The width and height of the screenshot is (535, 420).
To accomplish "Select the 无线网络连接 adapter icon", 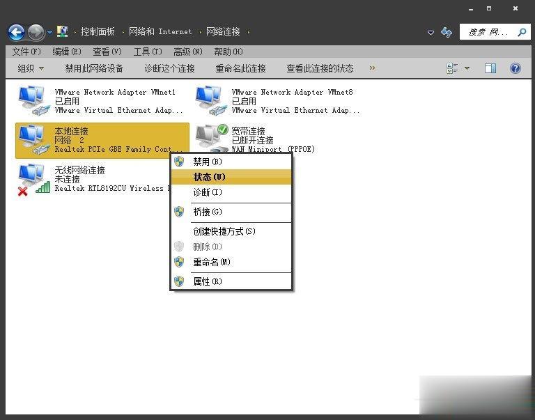I will click(33, 179).
